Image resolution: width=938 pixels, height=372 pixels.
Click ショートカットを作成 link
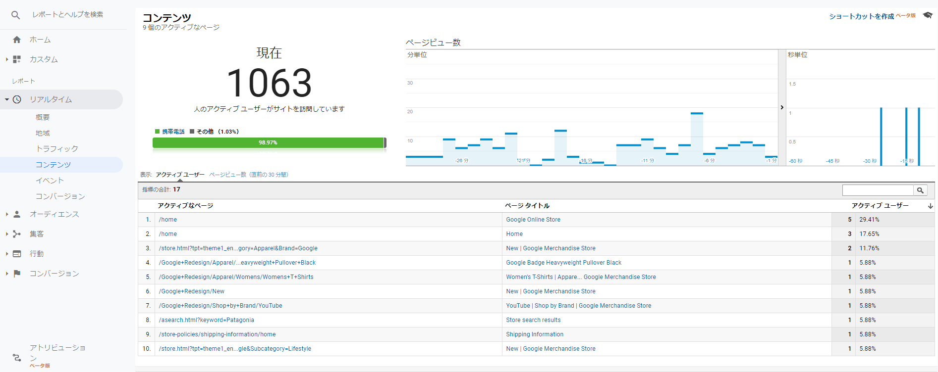click(861, 16)
